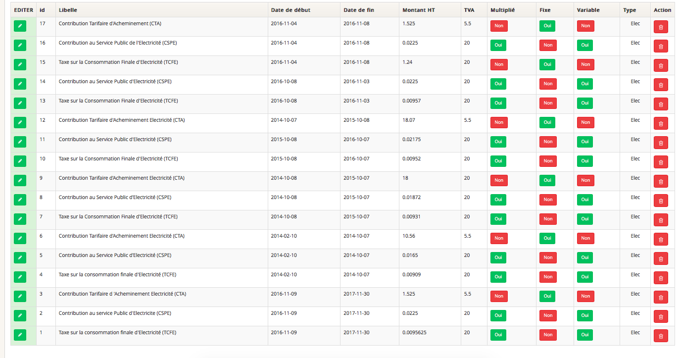Viewport: 680px width, 358px height.
Task: Open editor for row id 3
Action: 20,296
